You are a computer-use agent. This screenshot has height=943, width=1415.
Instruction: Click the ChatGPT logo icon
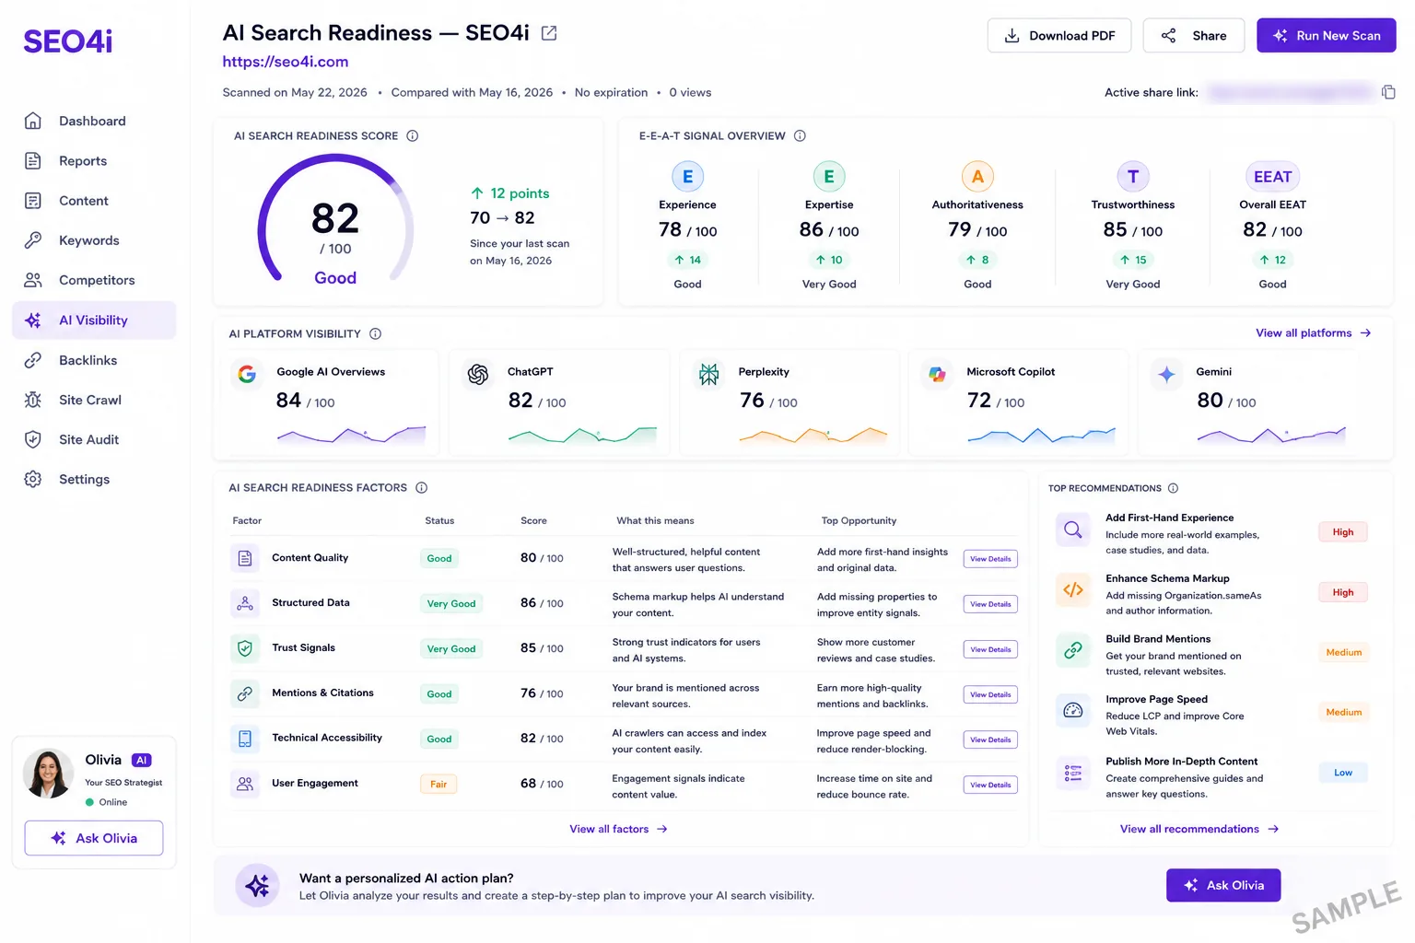pyautogui.click(x=478, y=374)
